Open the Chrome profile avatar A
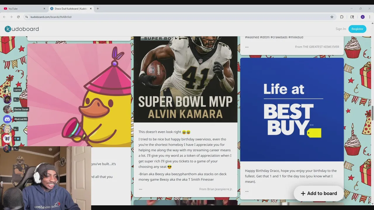374x210 pixels. (x=363, y=17)
